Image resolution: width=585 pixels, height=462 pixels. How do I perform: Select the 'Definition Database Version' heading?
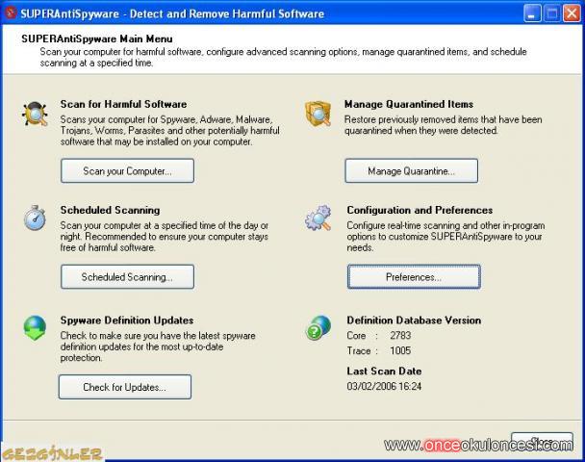click(x=414, y=321)
